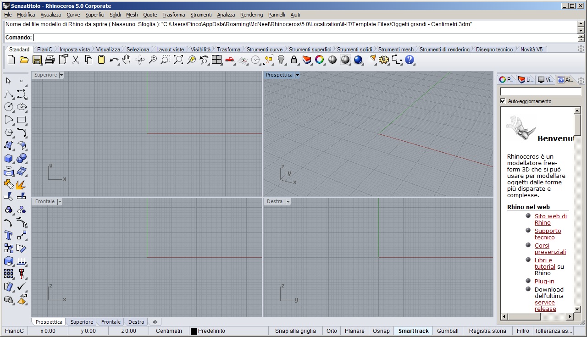This screenshot has width=587, height=337.
Task: Switch to Strumenti curve toolbar tab
Action: point(265,49)
